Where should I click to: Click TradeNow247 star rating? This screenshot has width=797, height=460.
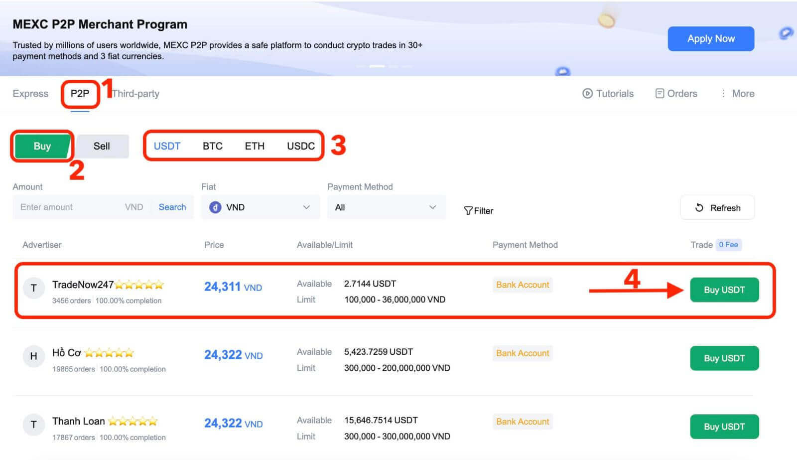click(139, 285)
